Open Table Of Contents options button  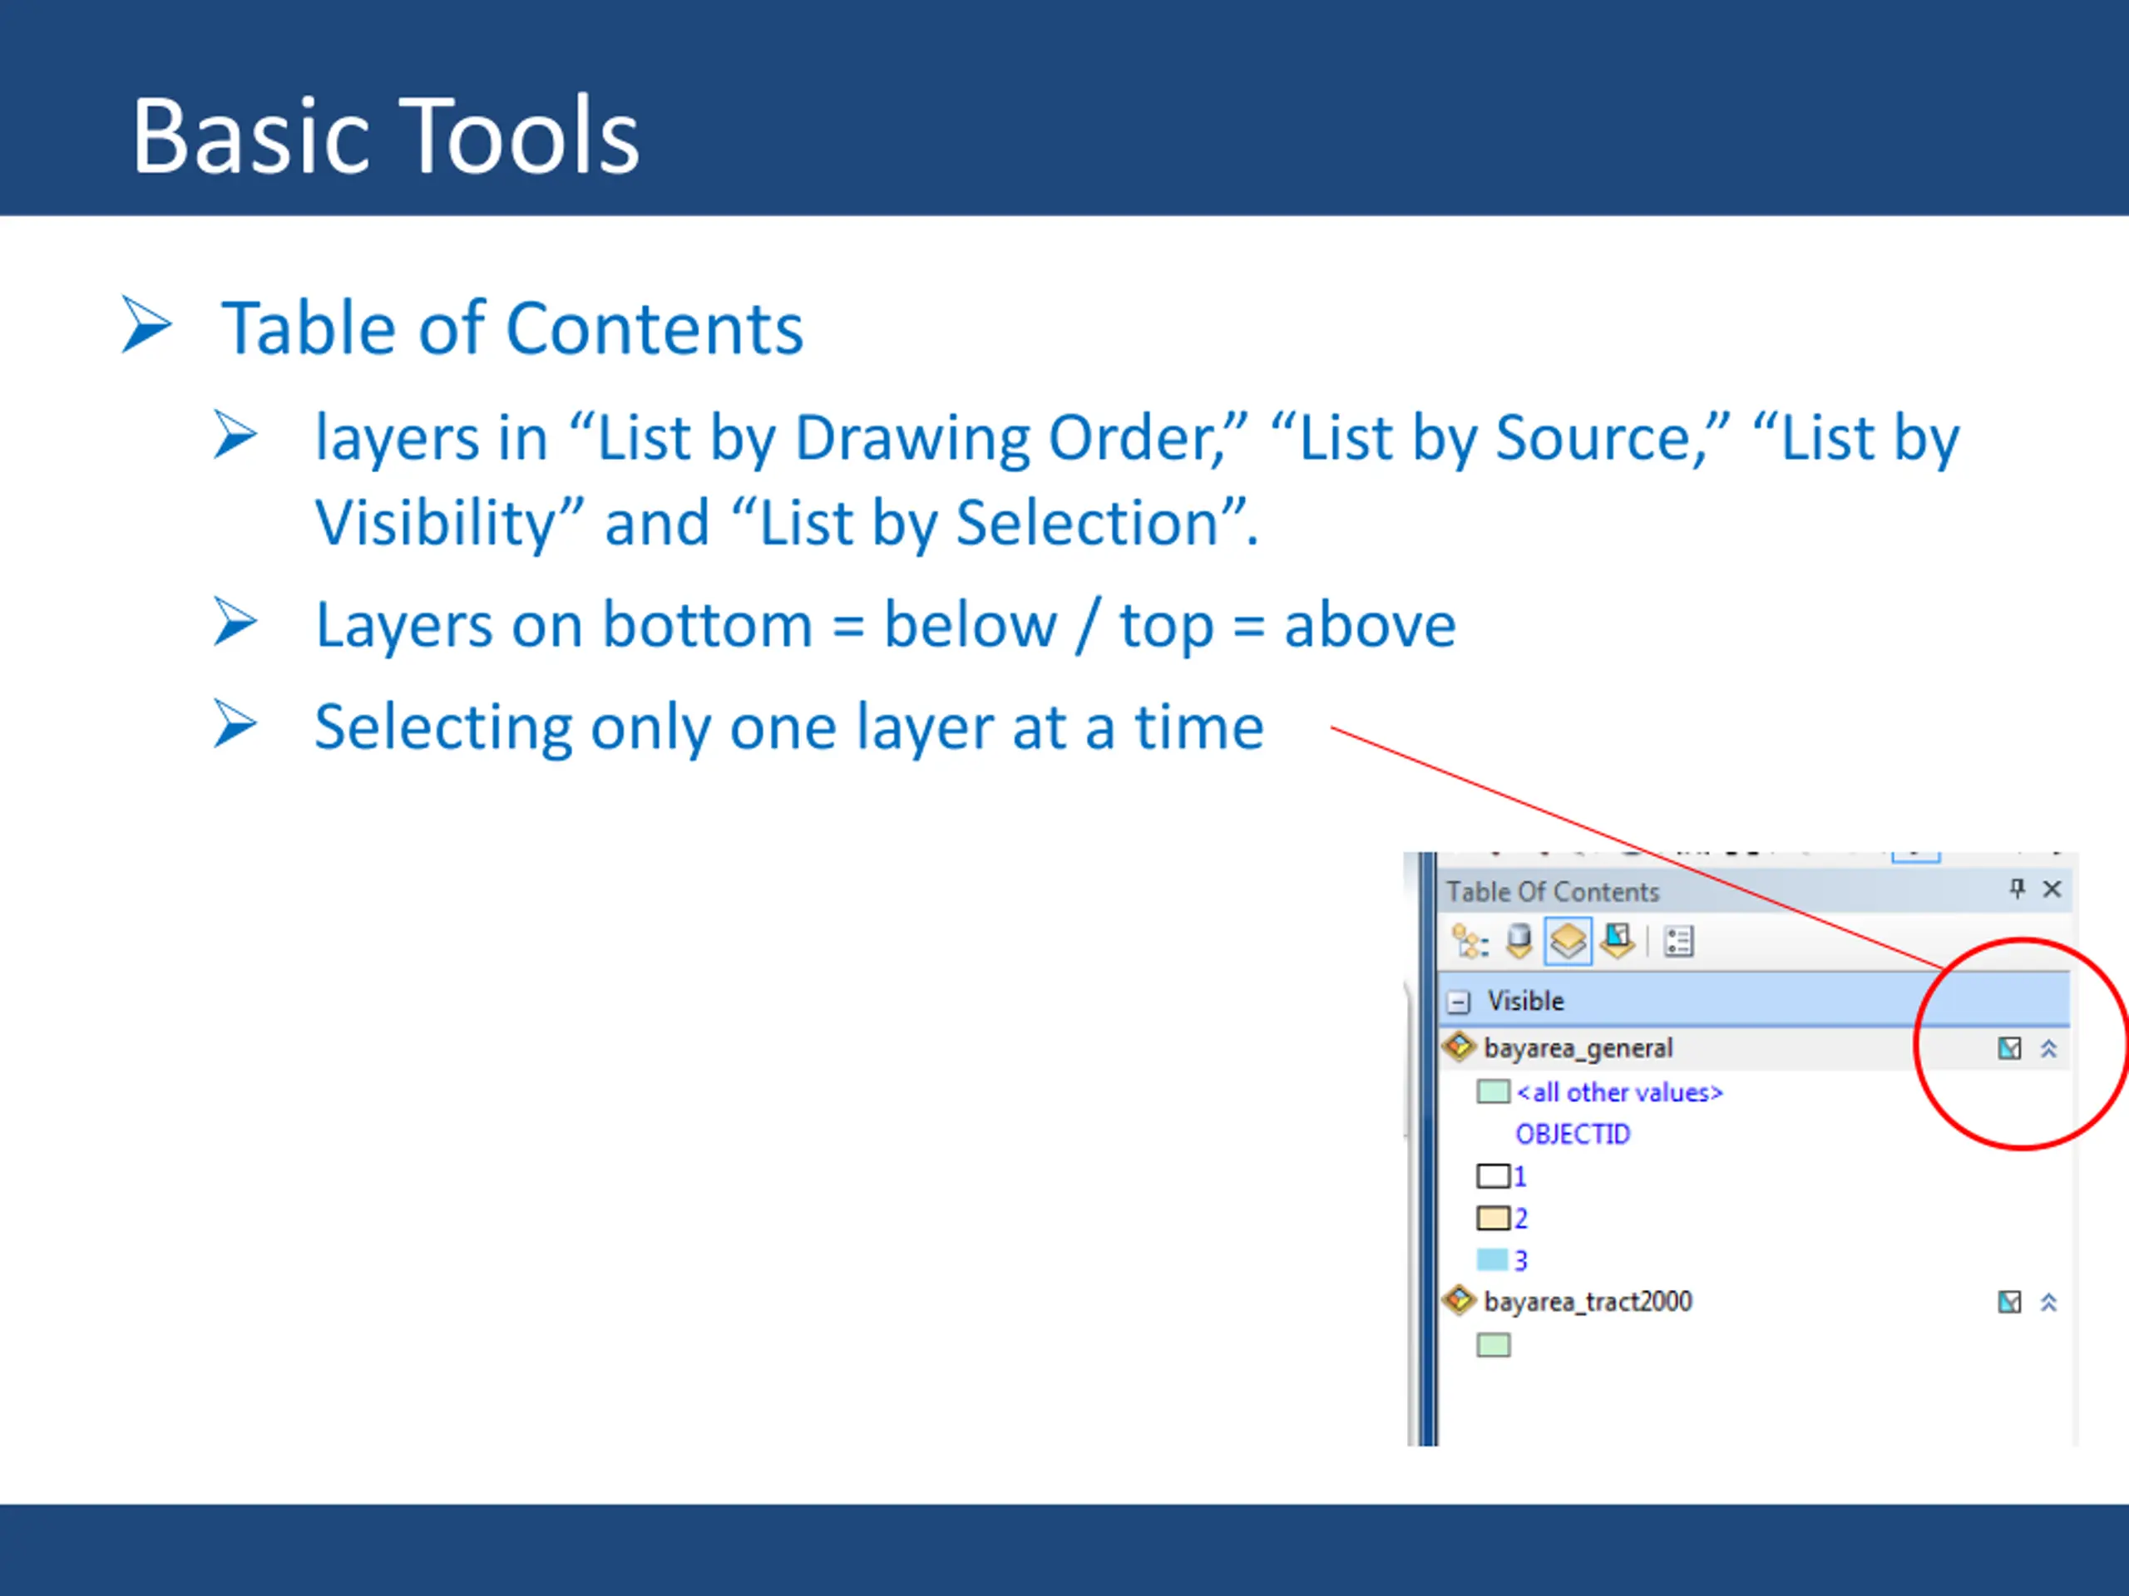click(1678, 942)
